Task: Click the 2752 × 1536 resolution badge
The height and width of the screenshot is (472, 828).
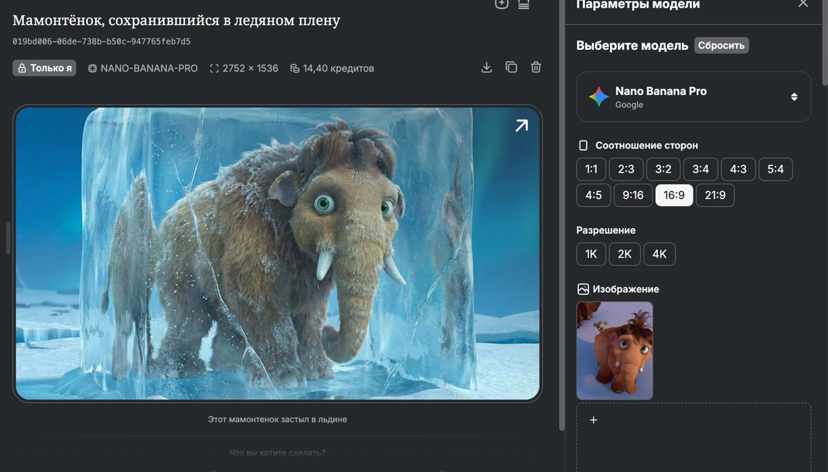Action: pyautogui.click(x=244, y=68)
